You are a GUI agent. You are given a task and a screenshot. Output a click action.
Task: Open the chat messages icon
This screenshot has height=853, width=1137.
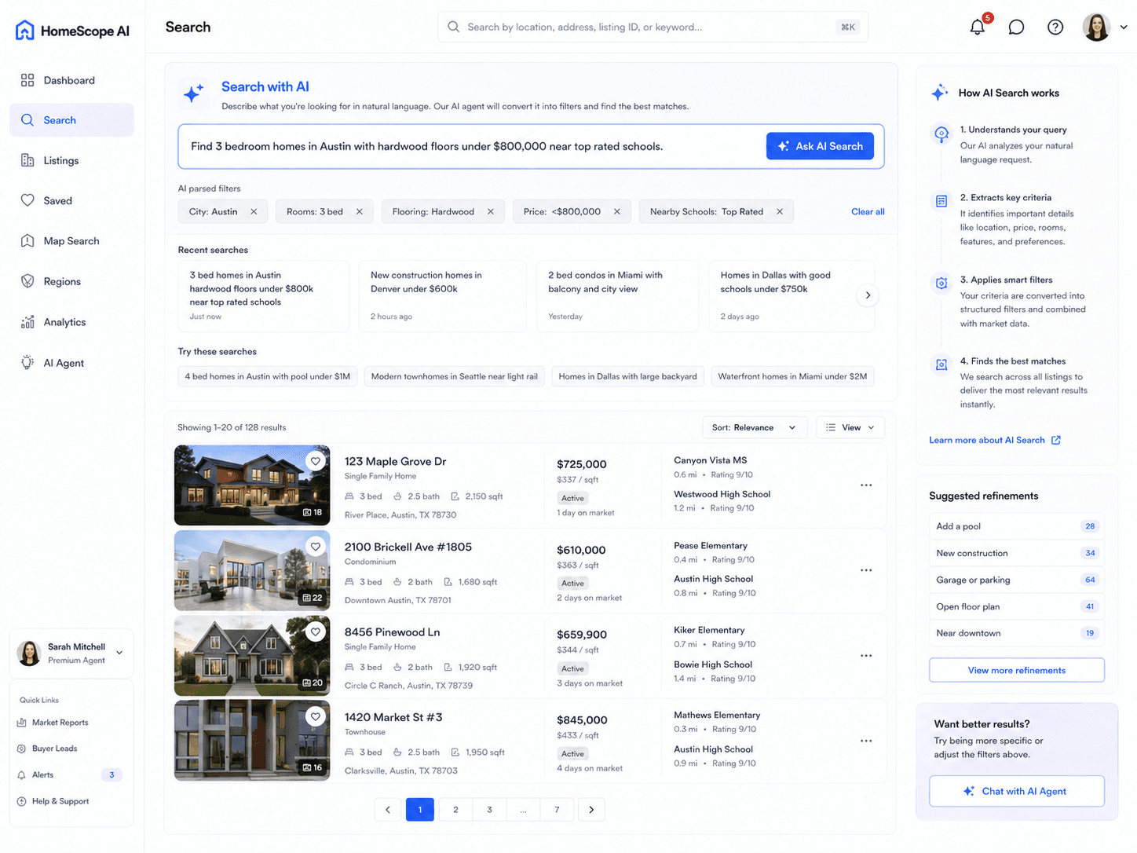coord(1016,27)
